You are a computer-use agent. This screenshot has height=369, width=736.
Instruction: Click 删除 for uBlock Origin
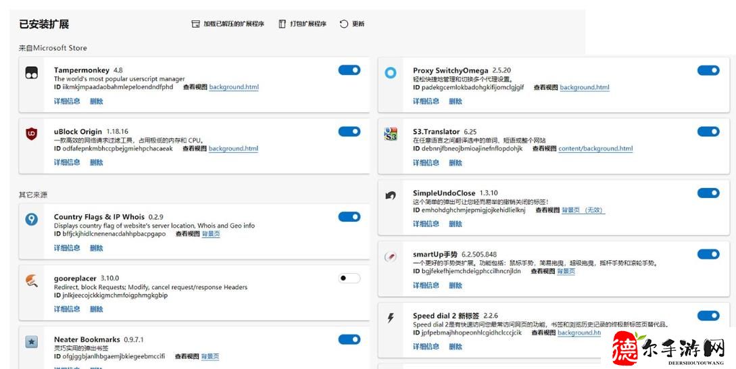97,163
